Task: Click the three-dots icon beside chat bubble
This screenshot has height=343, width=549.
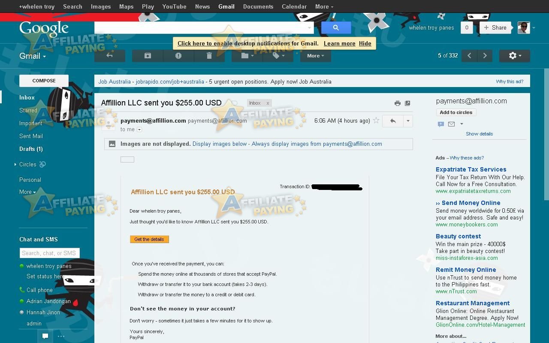Action: 61,336
